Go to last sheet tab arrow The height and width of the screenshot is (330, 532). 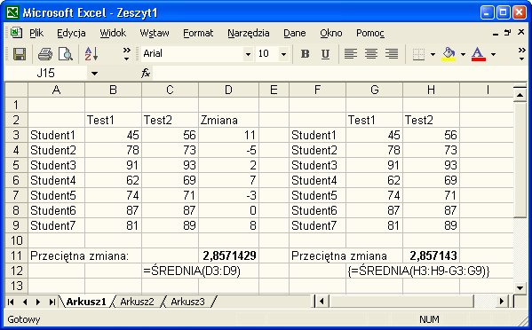(52, 302)
